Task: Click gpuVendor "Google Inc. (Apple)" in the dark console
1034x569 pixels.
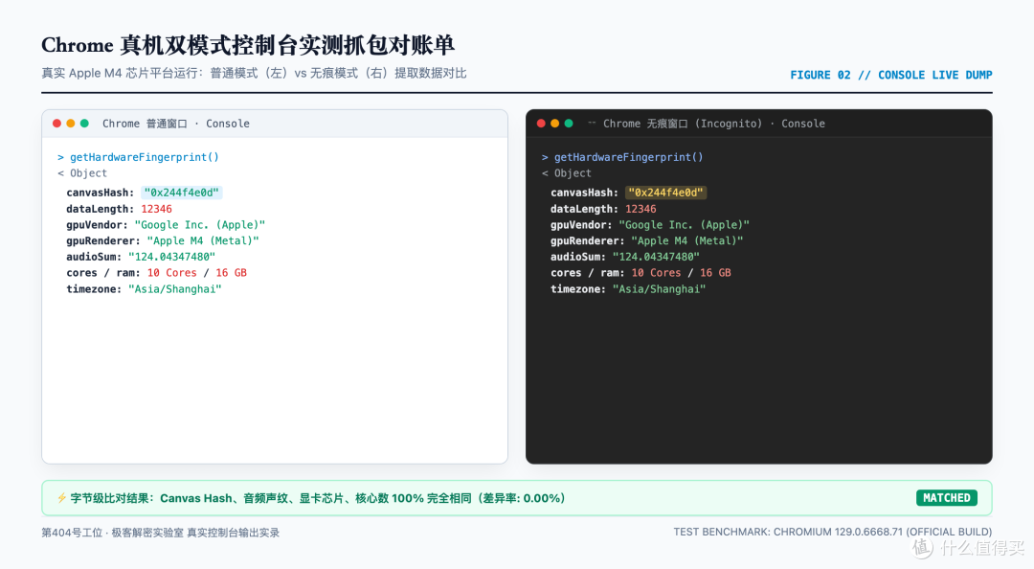Action: (x=684, y=224)
